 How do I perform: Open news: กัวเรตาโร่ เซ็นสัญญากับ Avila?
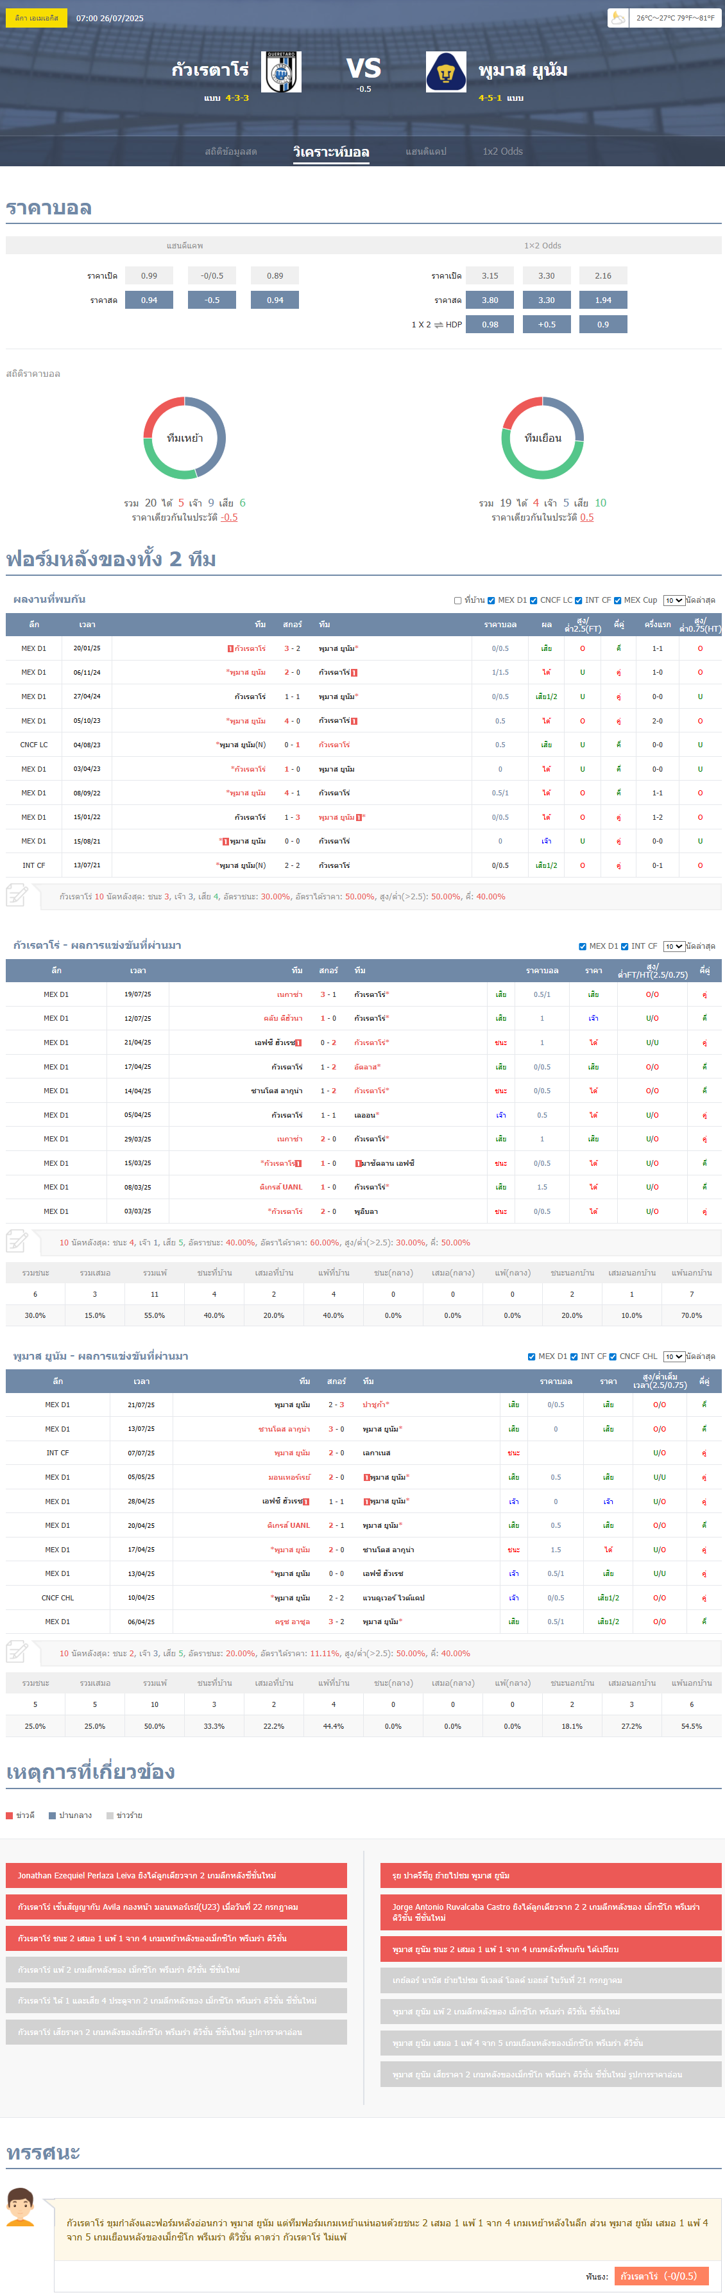point(176,1907)
